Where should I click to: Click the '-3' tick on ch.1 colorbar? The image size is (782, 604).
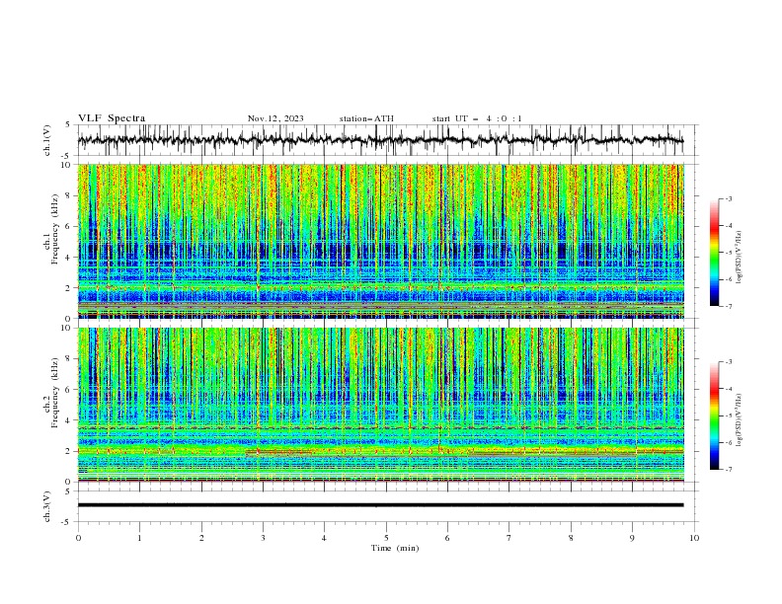point(728,198)
